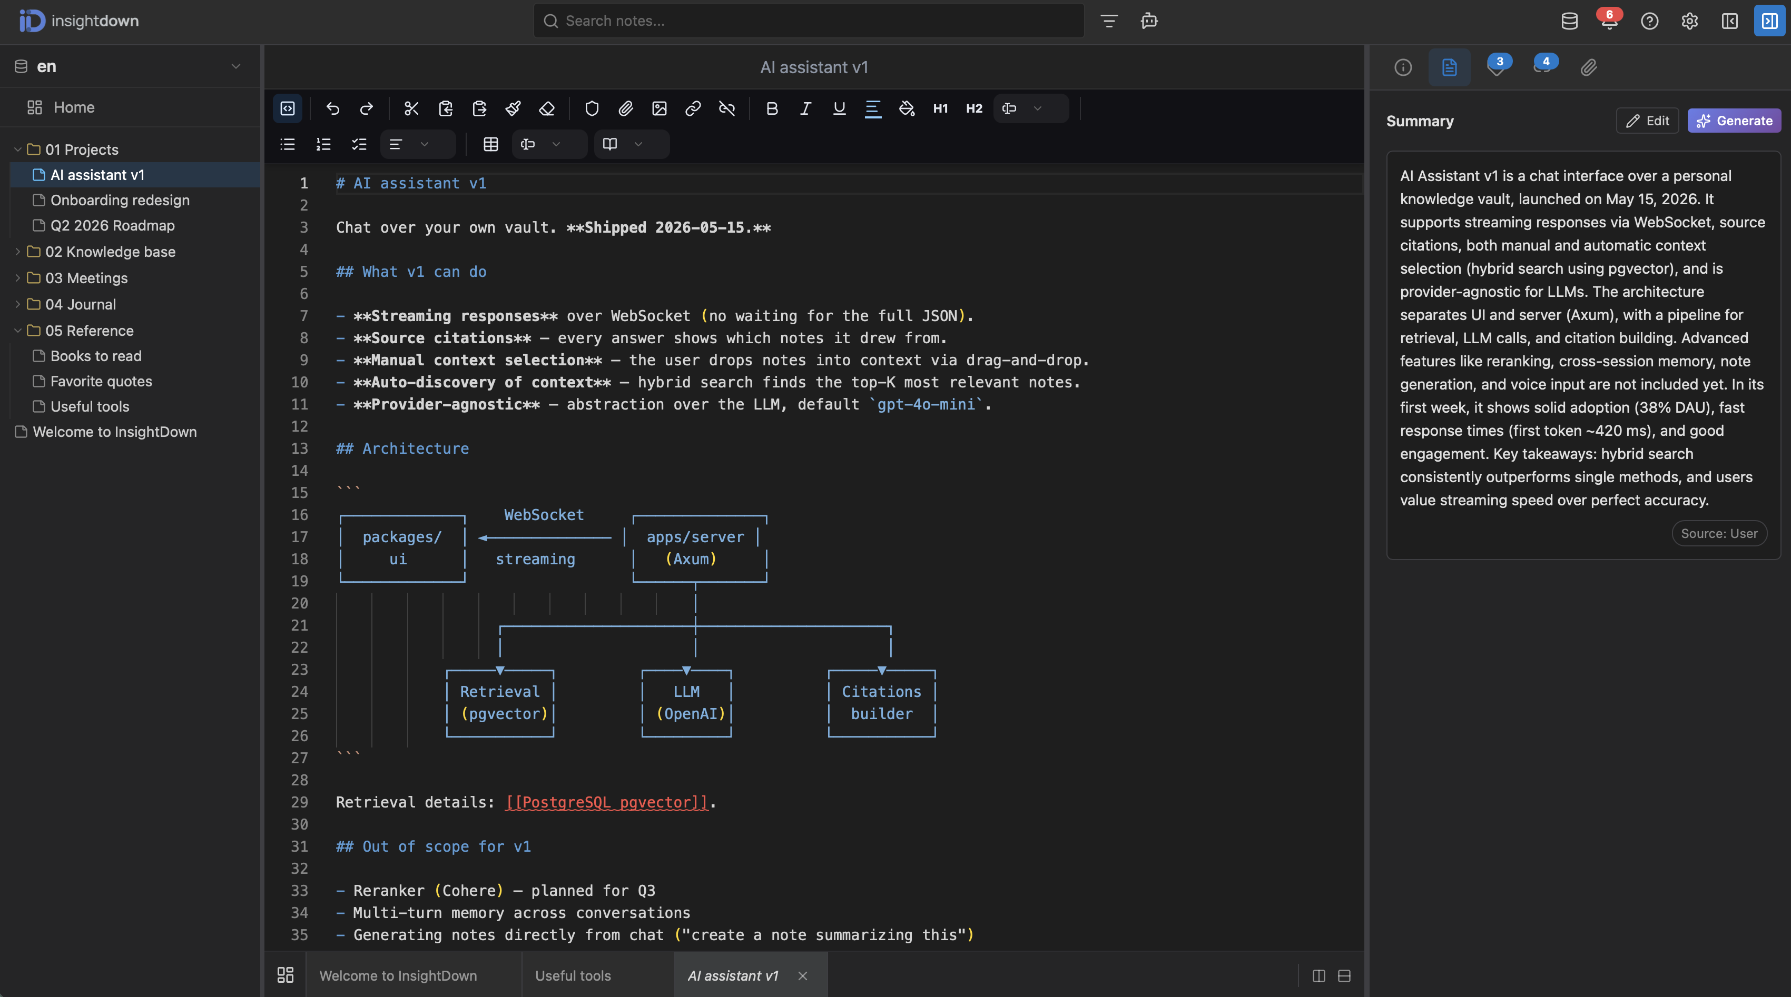Open the attachments paperclip tab
This screenshot has height=997, width=1791.
click(1589, 67)
